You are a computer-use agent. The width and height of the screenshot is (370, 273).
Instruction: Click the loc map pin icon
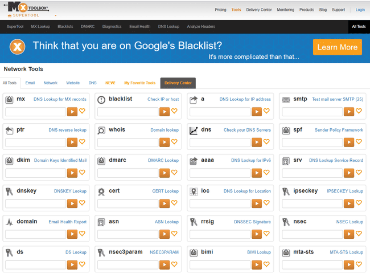pos(194,191)
